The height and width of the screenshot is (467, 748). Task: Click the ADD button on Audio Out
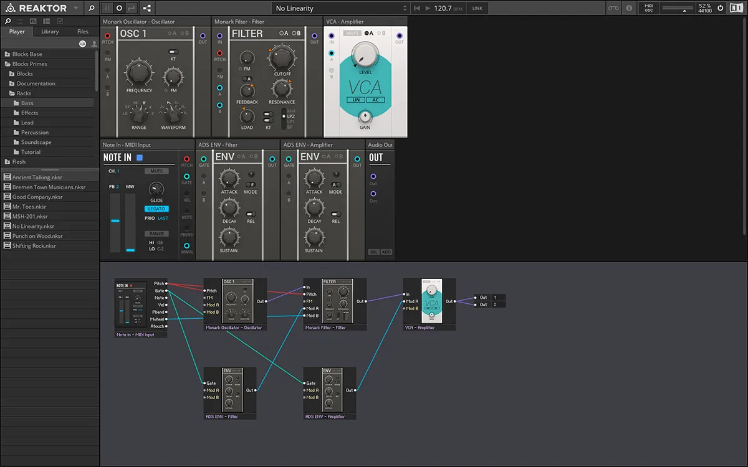(x=386, y=252)
